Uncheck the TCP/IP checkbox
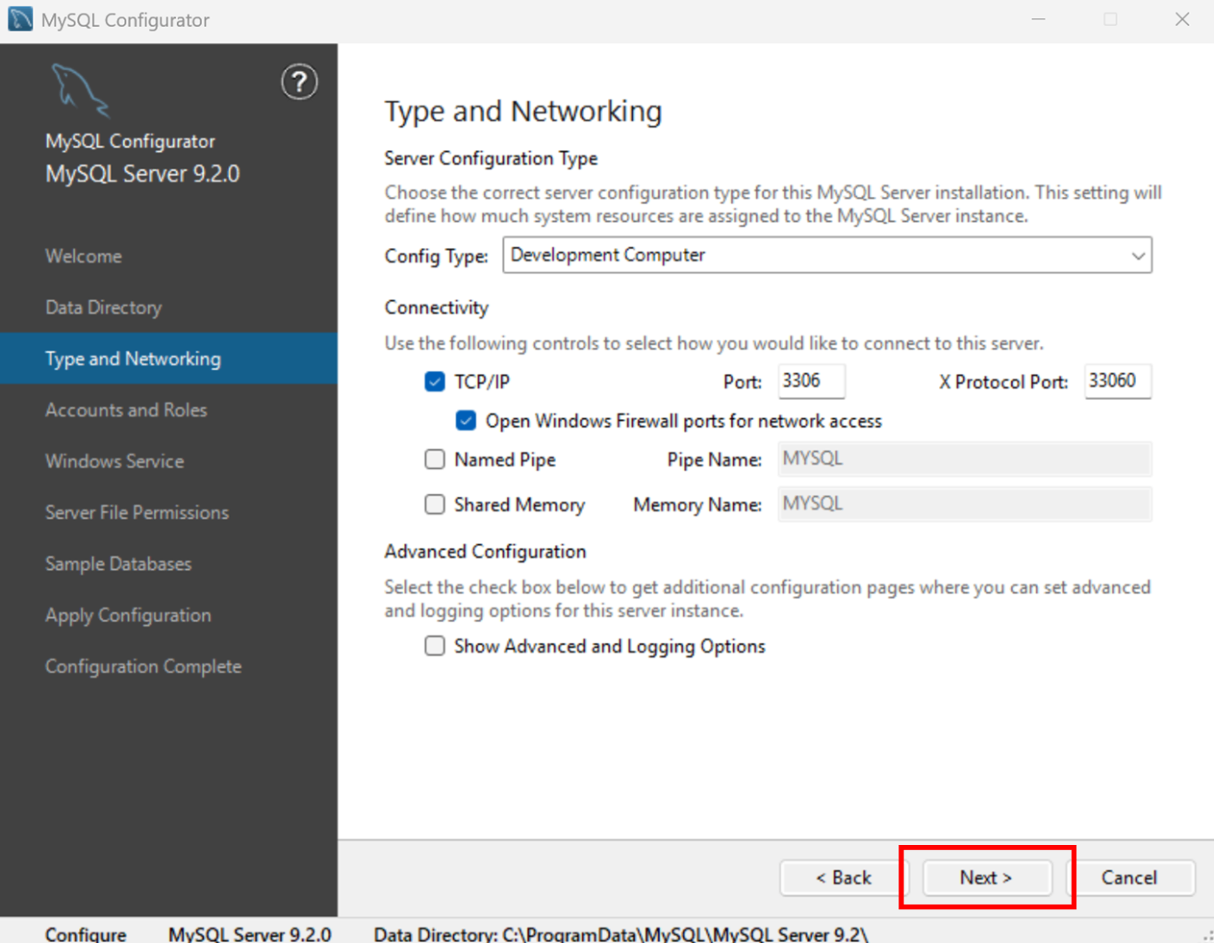Screen dimensions: 1214x943 click(x=434, y=382)
